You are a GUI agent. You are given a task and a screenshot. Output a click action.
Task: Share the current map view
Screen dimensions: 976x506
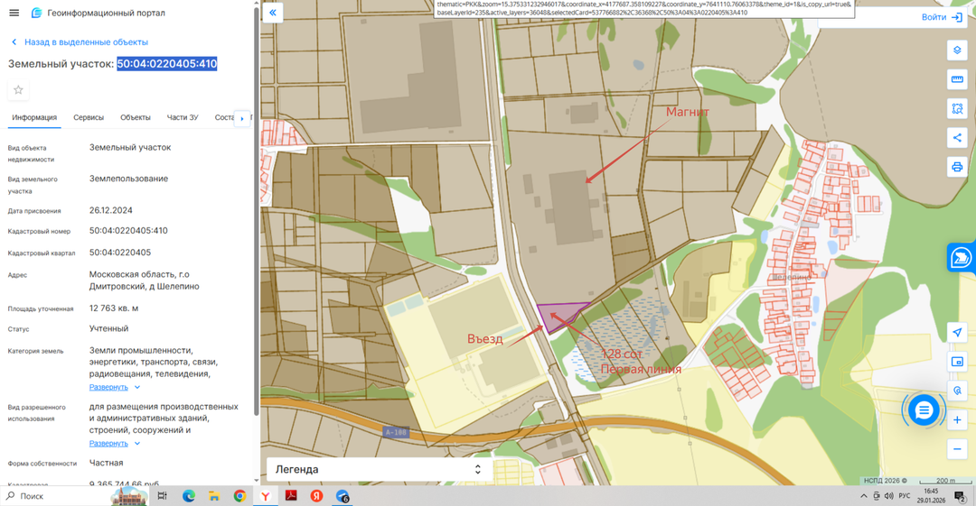[x=957, y=138]
